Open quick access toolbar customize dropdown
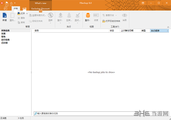Image resolution: width=171 pixels, height=120 pixels. click(x=15, y=3)
